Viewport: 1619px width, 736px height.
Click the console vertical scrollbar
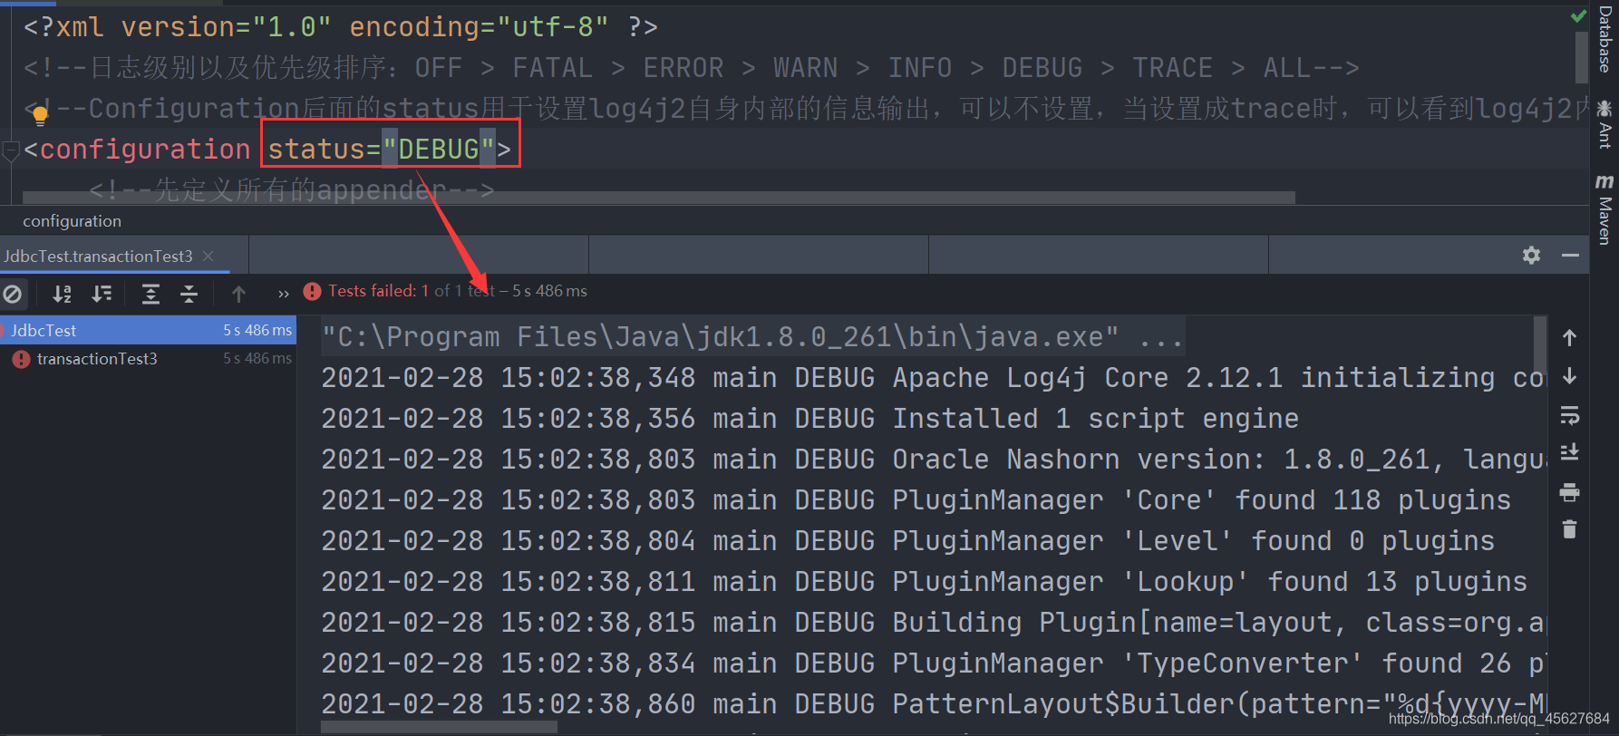click(1539, 346)
